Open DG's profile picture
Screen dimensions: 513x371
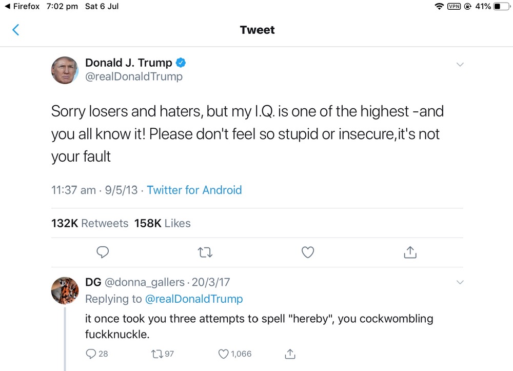[65, 290]
